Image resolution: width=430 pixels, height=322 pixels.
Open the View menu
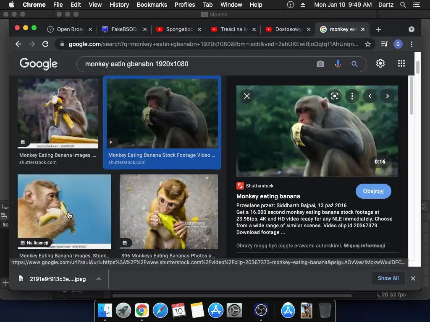(95, 5)
